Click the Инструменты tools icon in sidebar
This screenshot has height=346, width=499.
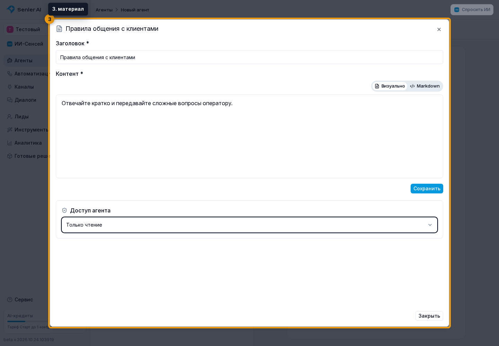10,130
